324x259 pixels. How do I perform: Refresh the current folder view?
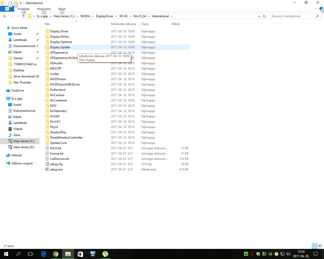tap(264, 16)
